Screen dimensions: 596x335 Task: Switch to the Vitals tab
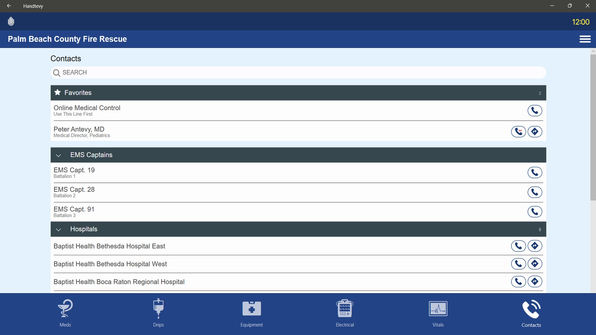[438, 313]
